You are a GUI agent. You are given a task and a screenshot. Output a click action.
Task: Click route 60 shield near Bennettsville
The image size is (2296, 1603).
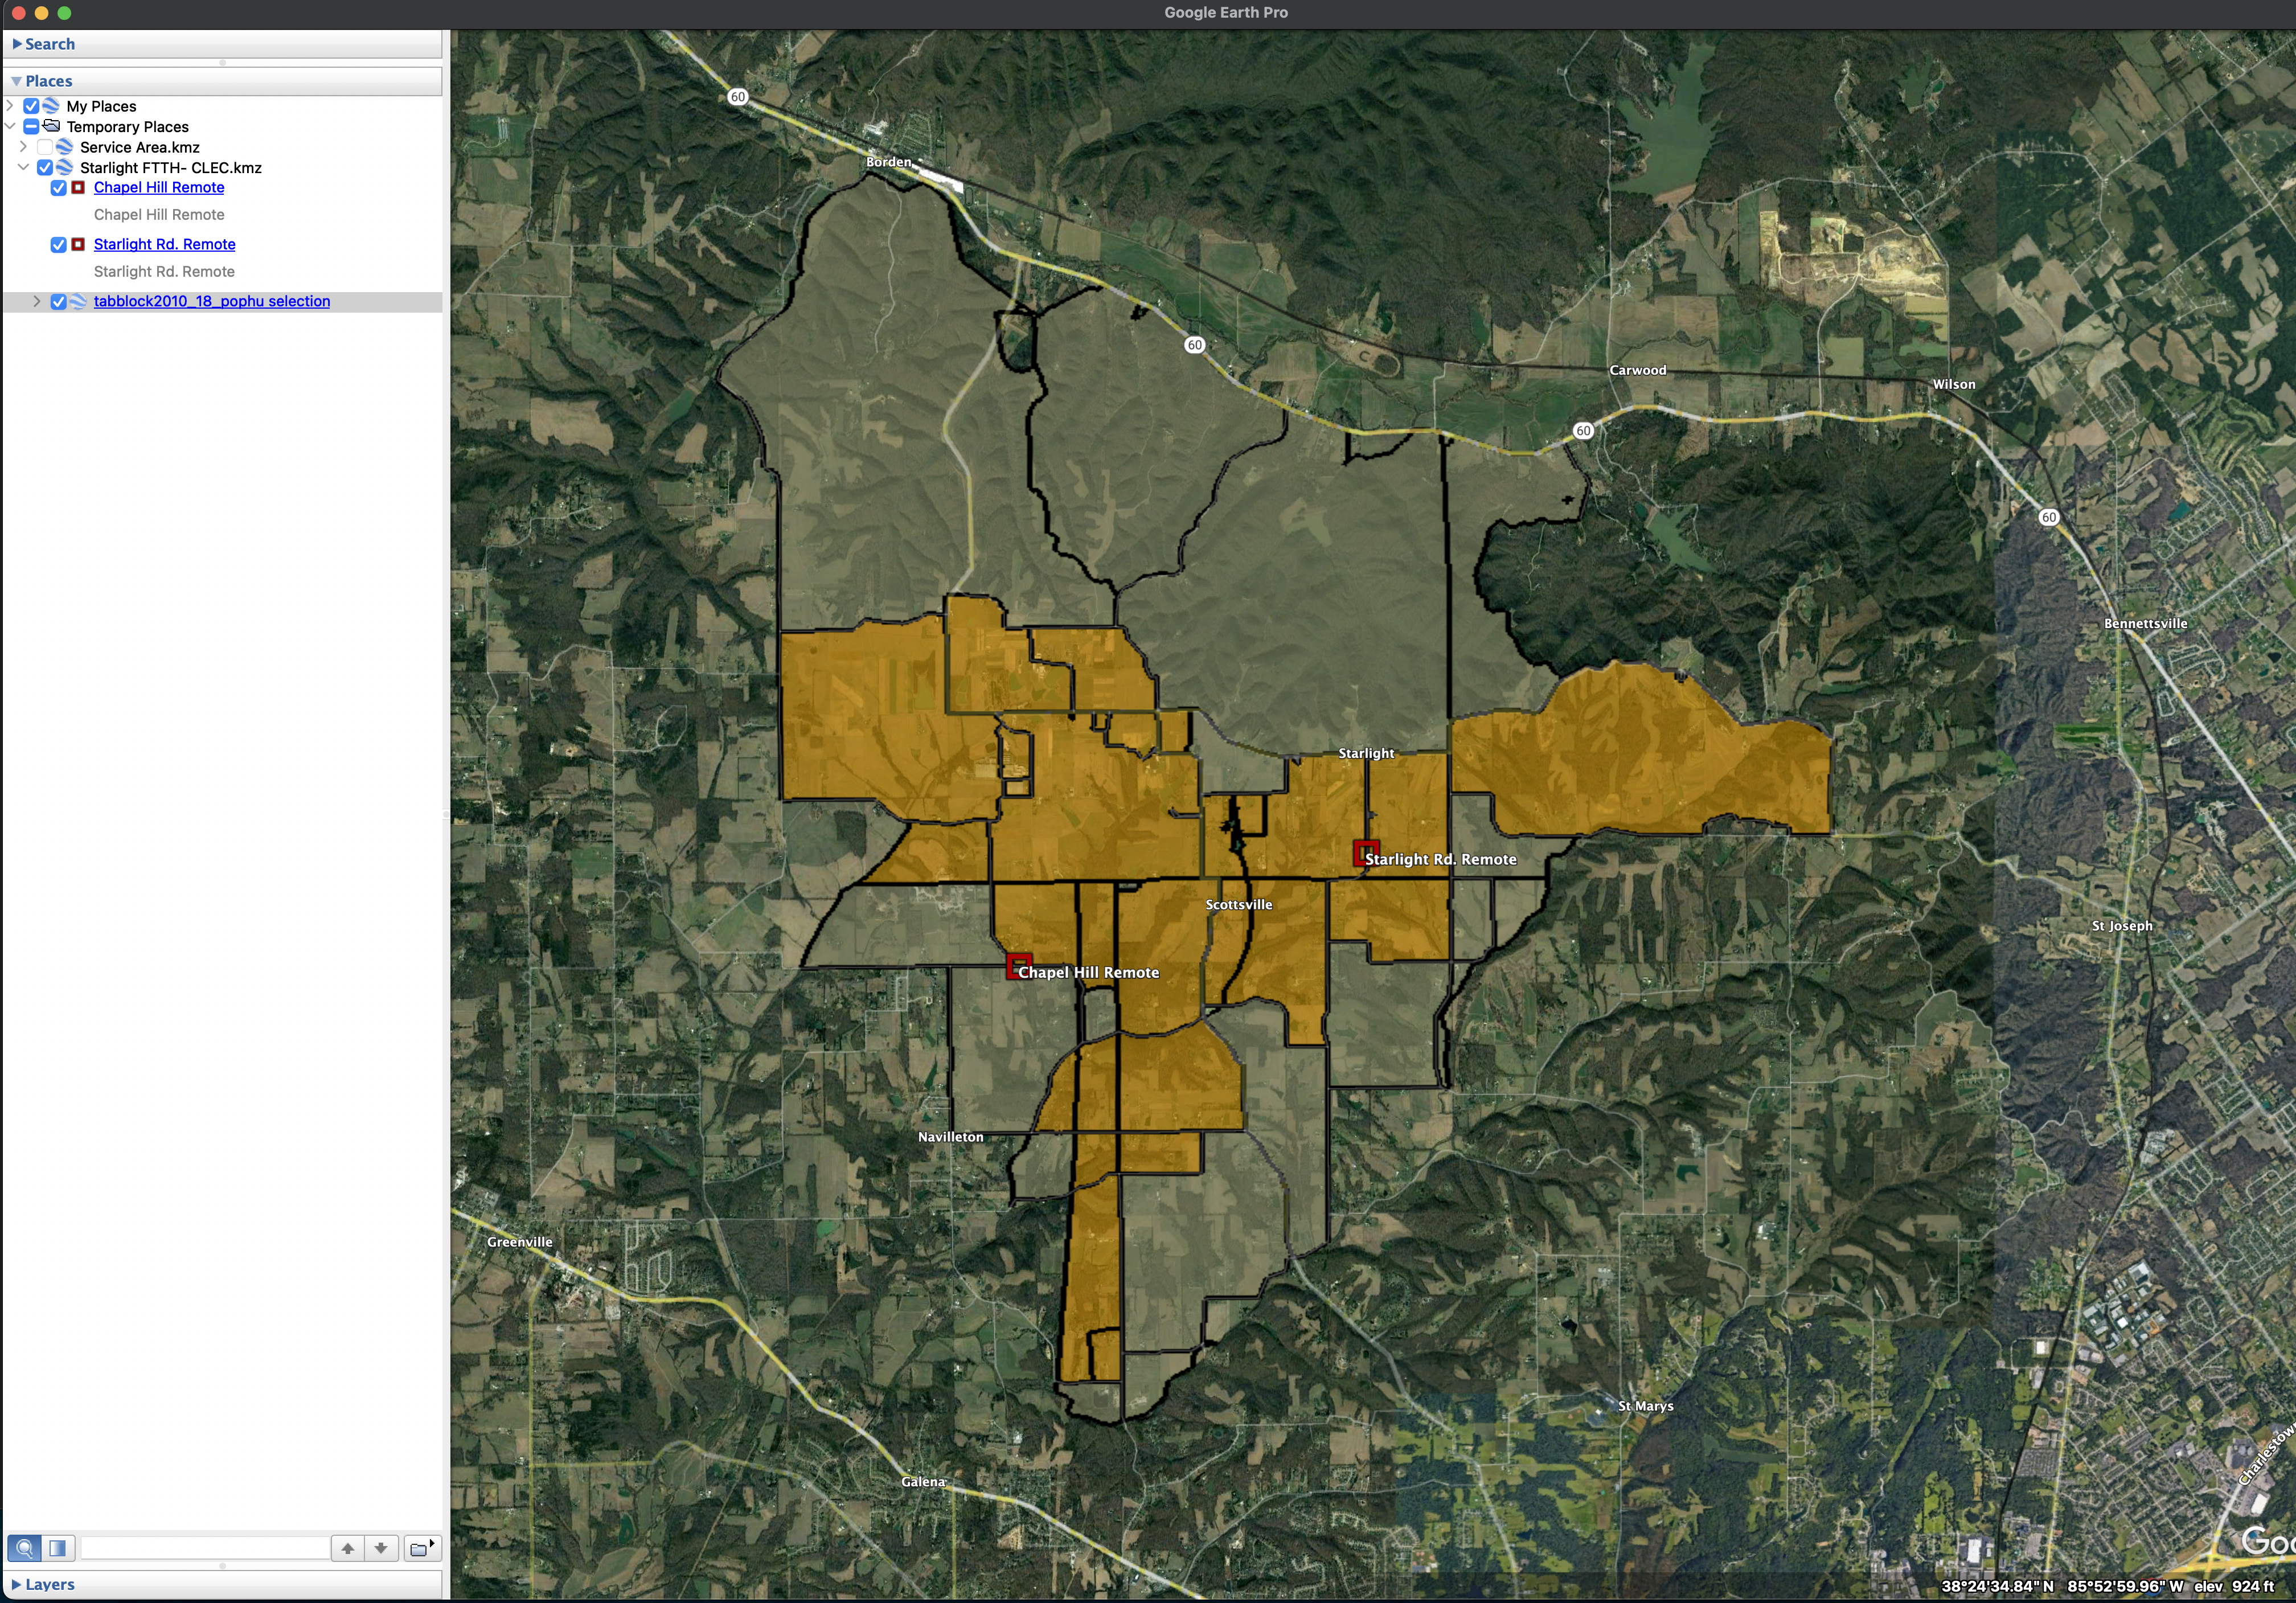[2049, 517]
